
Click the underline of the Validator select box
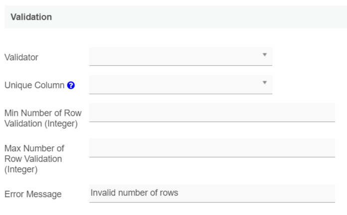click(180, 65)
